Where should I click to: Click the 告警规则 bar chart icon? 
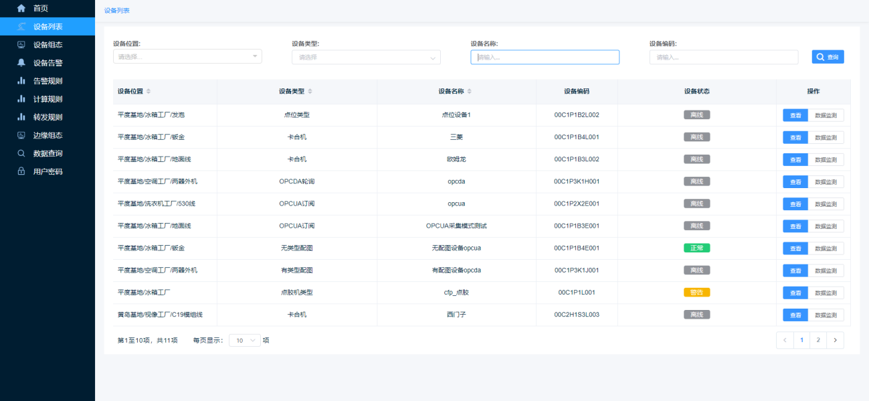pyautogui.click(x=21, y=81)
